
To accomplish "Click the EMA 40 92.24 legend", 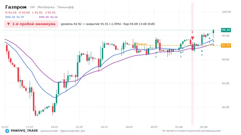I will point(48,17).
